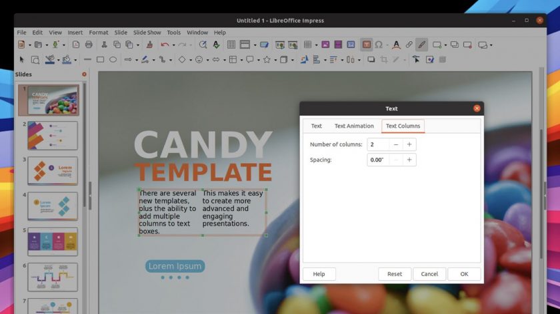Click the Insert Fontwork Text icon
This screenshot has height=314, width=560.
tap(396, 45)
